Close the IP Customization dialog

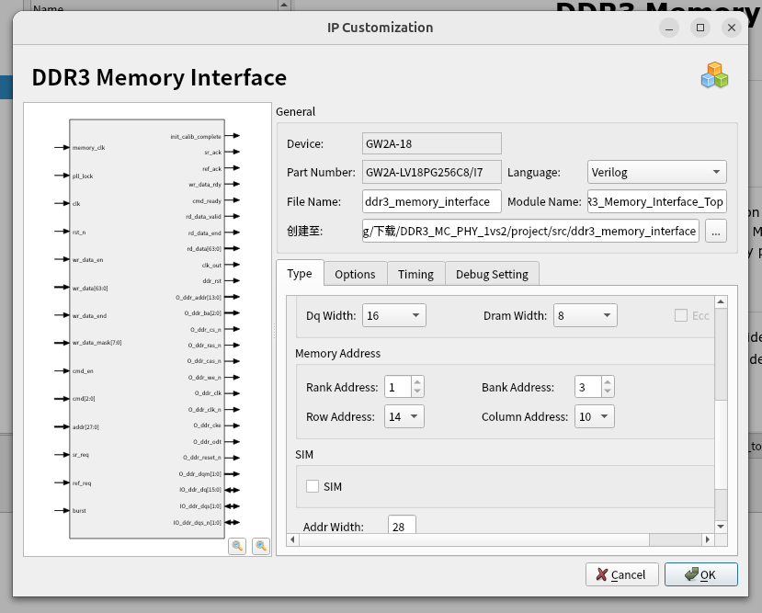[732, 28]
